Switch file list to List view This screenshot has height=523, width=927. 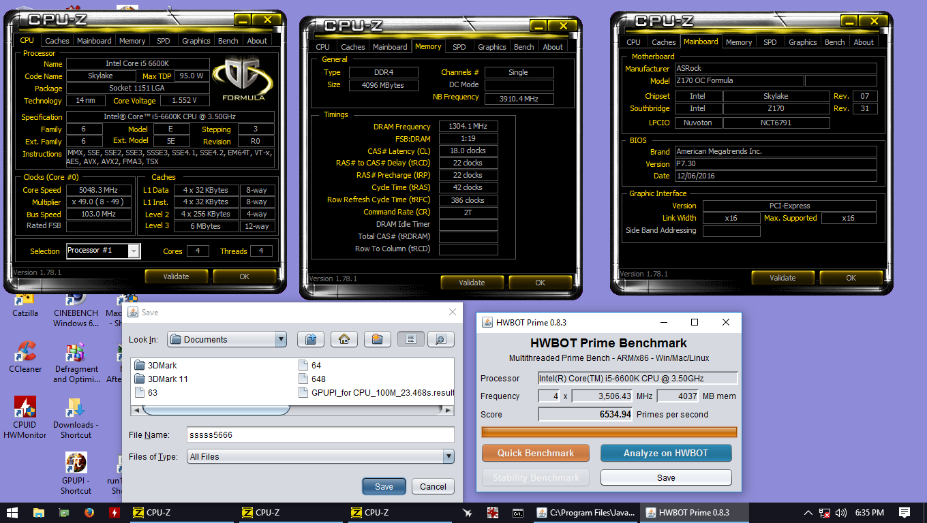[411, 339]
